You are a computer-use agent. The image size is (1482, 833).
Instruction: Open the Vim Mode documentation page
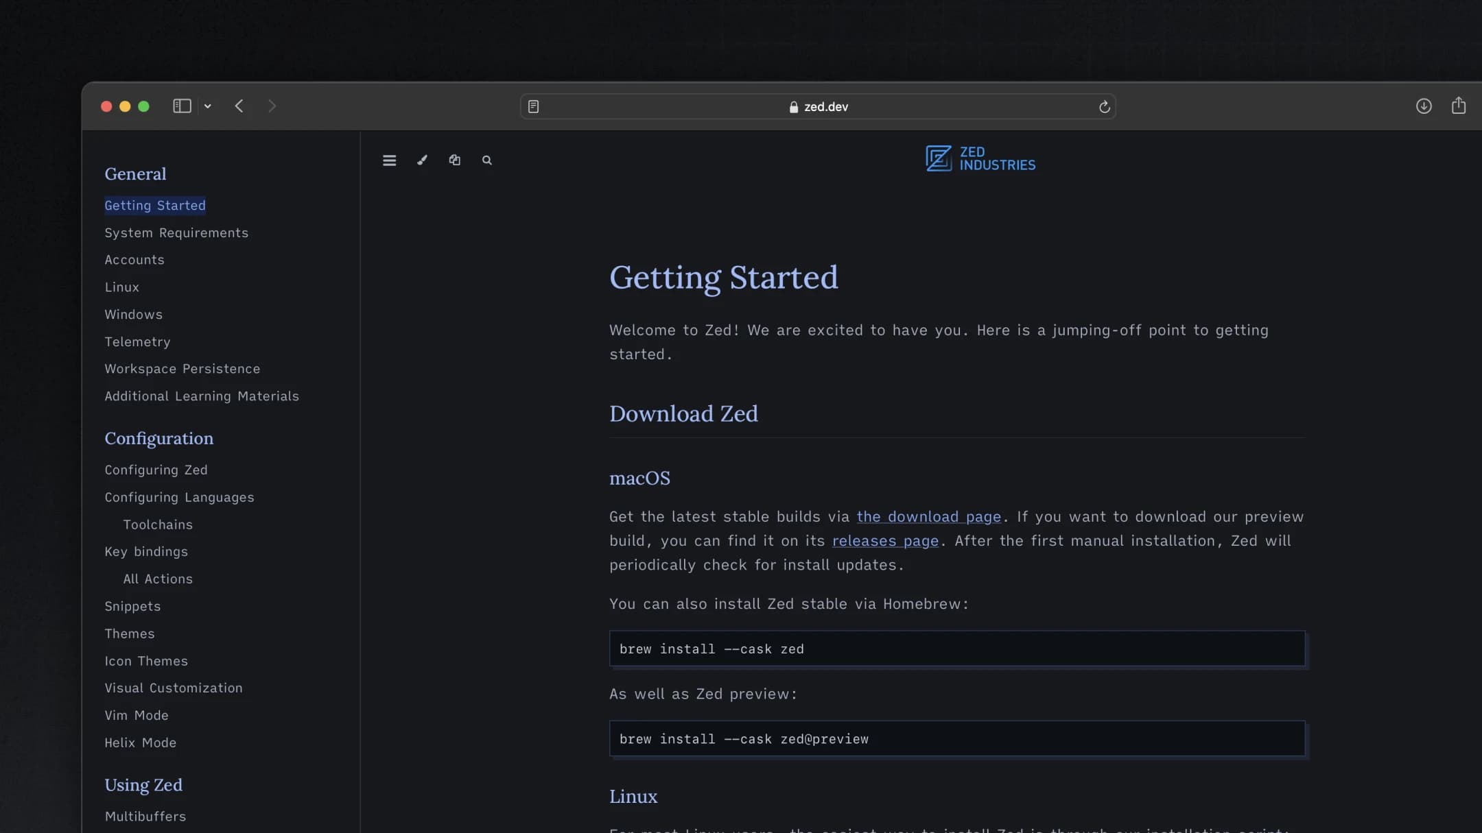pyautogui.click(x=137, y=715)
